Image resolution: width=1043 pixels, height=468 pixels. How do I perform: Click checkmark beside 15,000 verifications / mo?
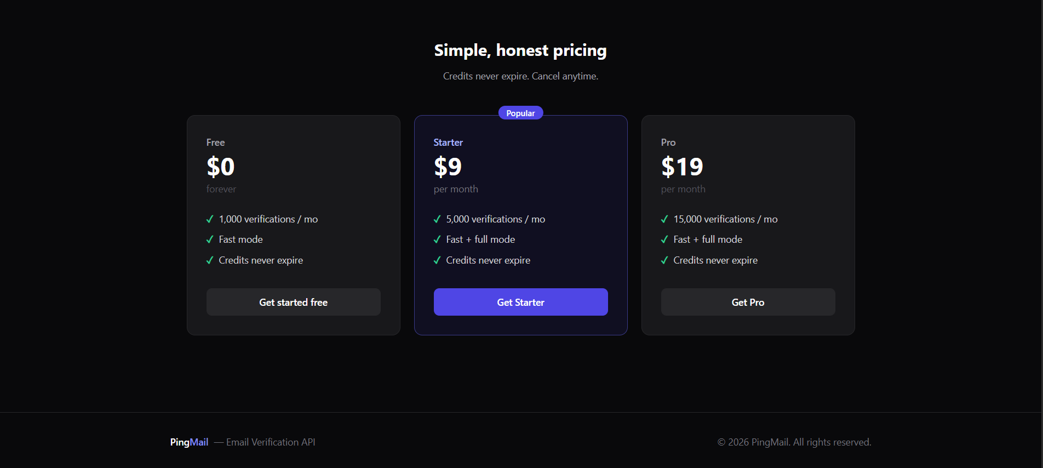664,219
